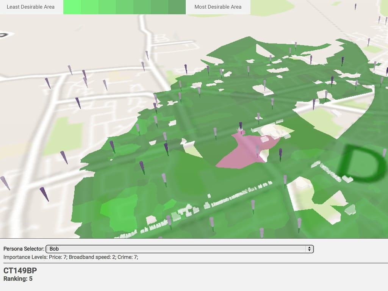Click the Ranking: 5 text
This screenshot has height=291, width=388.
(x=18, y=278)
